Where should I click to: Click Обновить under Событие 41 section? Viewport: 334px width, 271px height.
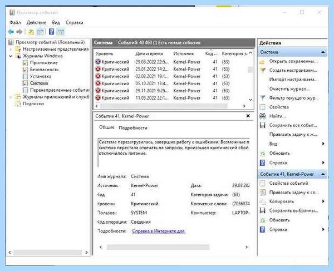click(x=279, y=220)
